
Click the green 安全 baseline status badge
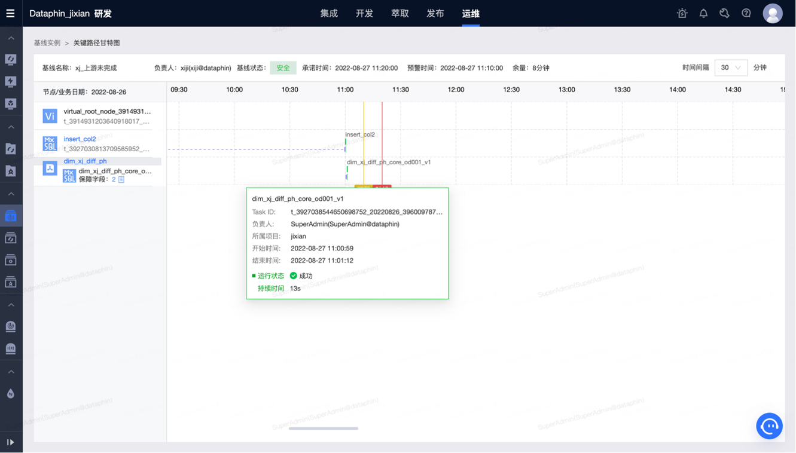coord(283,68)
